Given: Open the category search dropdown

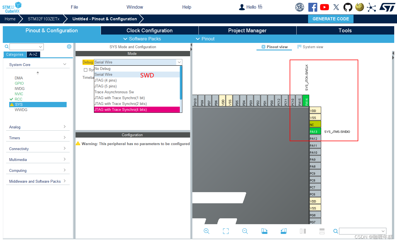Looking at the screenshot, I should tap(40, 47).
